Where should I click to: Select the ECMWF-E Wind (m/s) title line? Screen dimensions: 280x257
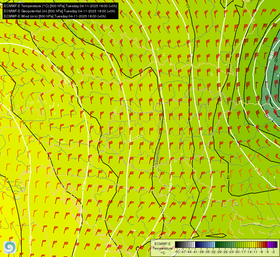point(55,16)
